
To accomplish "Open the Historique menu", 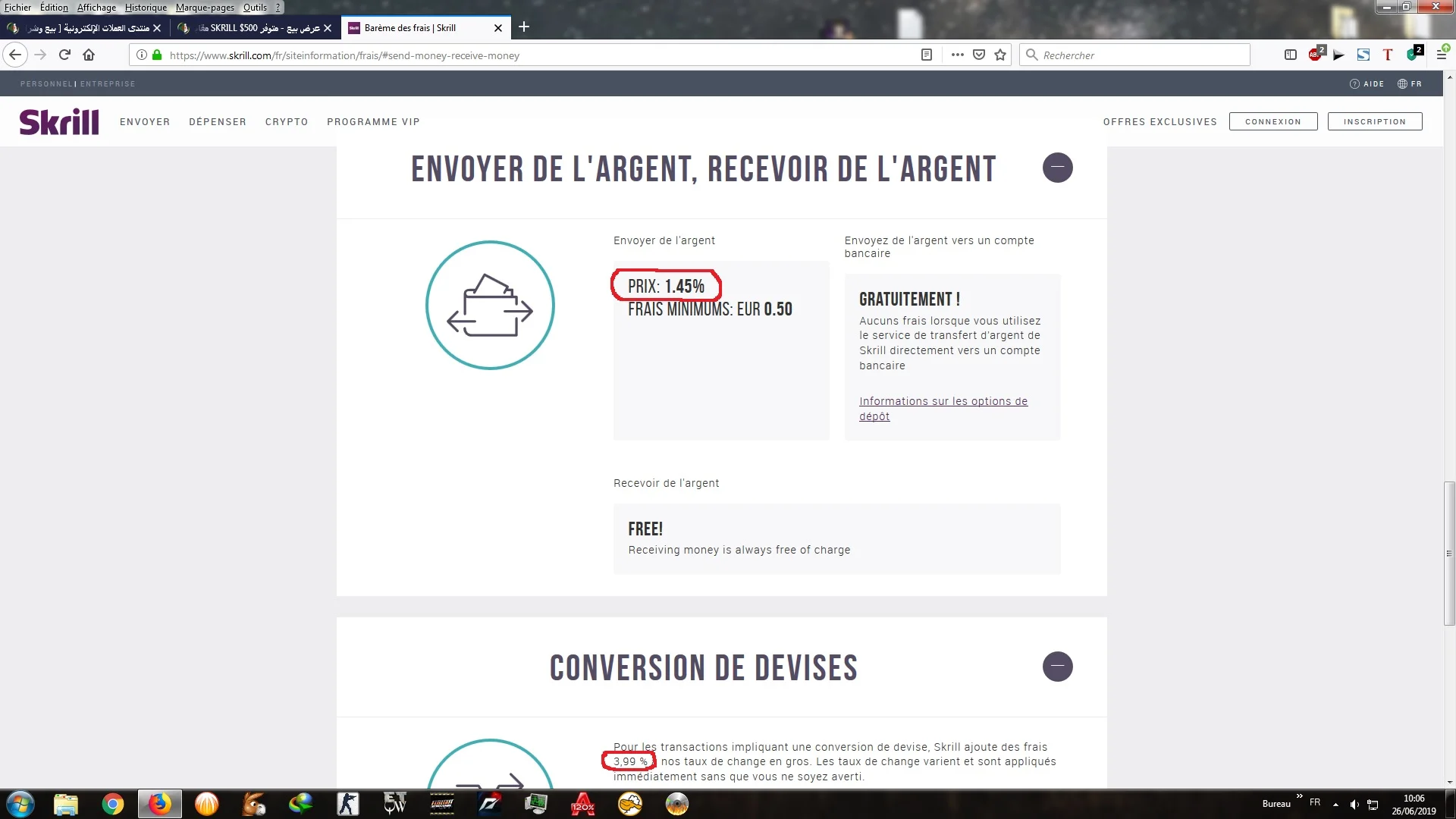I will coord(146,8).
